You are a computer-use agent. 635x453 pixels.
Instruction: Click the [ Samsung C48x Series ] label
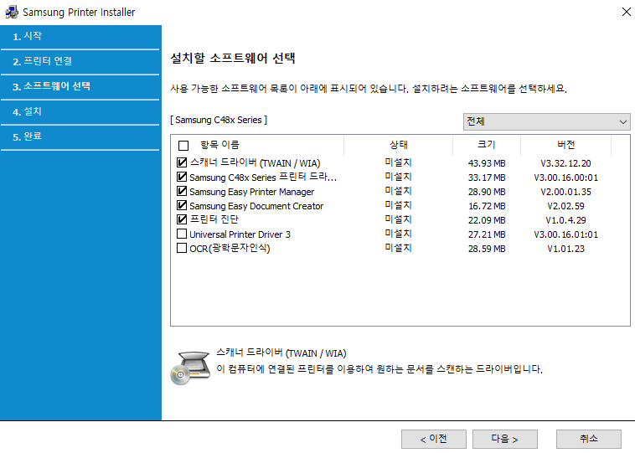click(x=219, y=121)
